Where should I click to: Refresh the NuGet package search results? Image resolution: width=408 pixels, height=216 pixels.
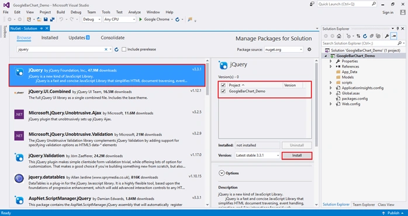tap(116, 49)
